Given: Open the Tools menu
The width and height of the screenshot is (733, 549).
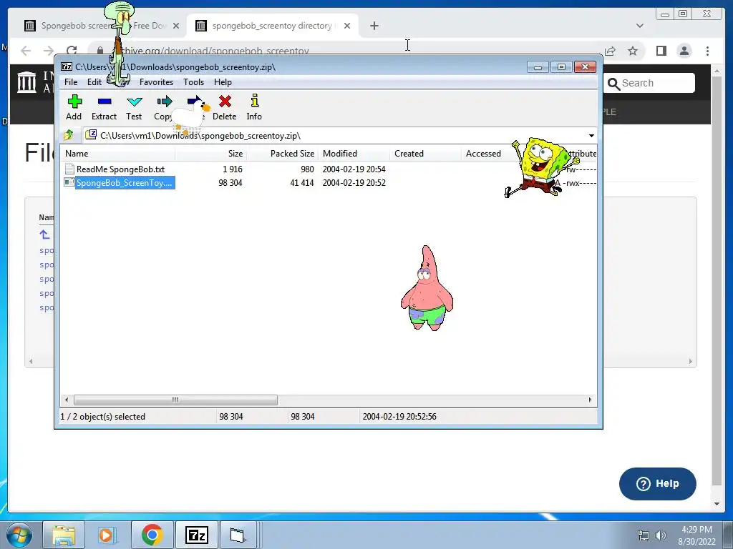Looking at the screenshot, I should 193,82.
